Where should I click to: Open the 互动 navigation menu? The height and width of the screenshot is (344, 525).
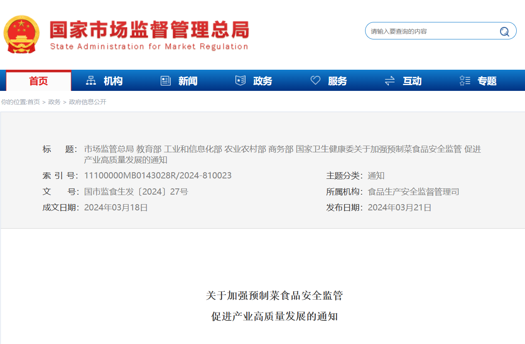tap(412, 81)
